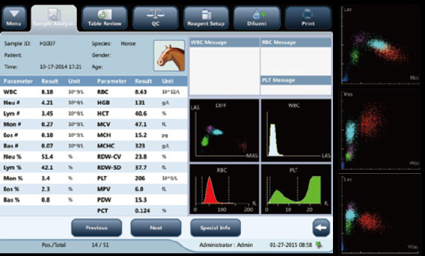Click the horse species picture

coord(170,55)
